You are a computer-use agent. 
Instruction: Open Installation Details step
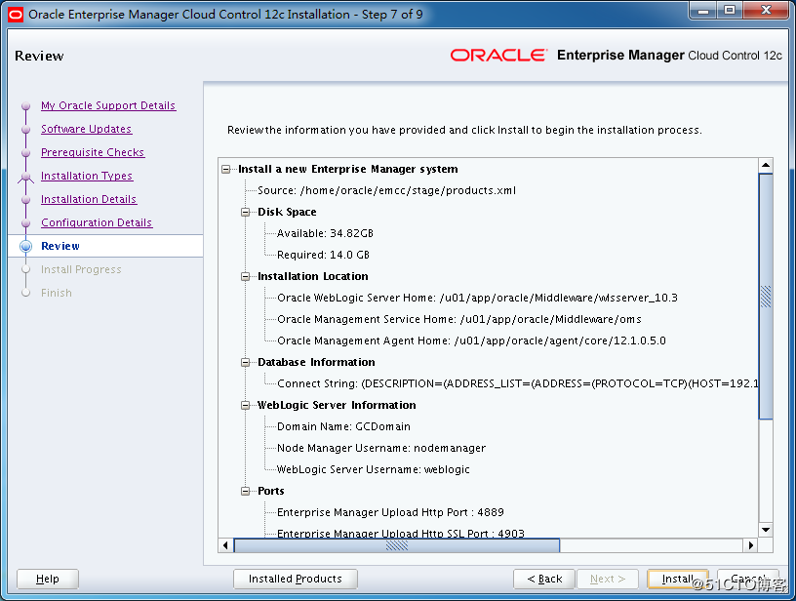coord(89,199)
